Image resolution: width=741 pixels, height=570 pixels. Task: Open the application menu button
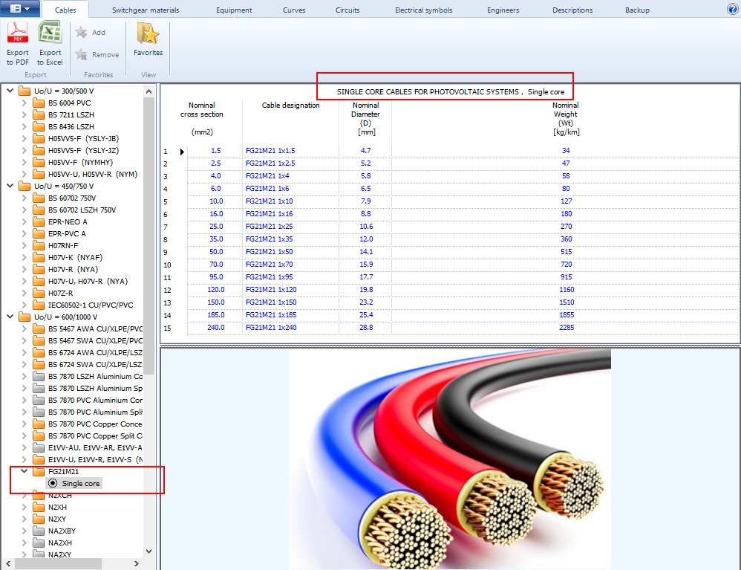pos(20,9)
